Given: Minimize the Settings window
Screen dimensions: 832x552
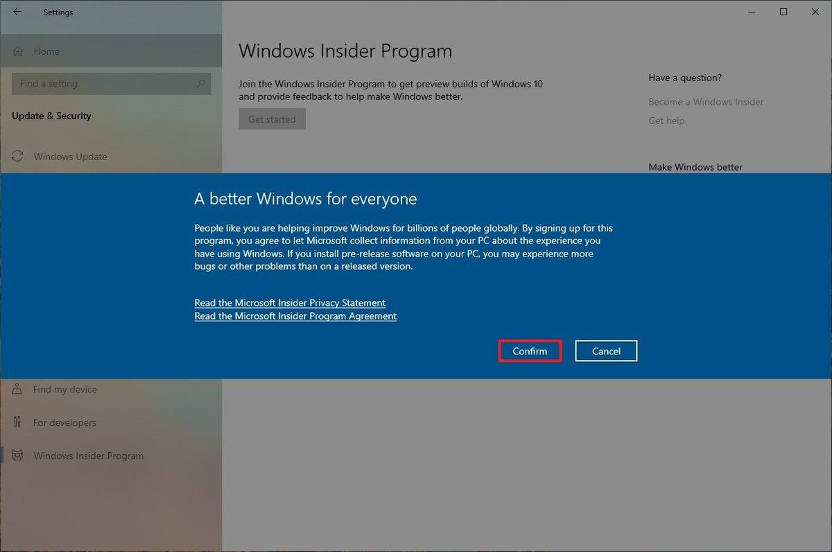Looking at the screenshot, I should [751, 12].
